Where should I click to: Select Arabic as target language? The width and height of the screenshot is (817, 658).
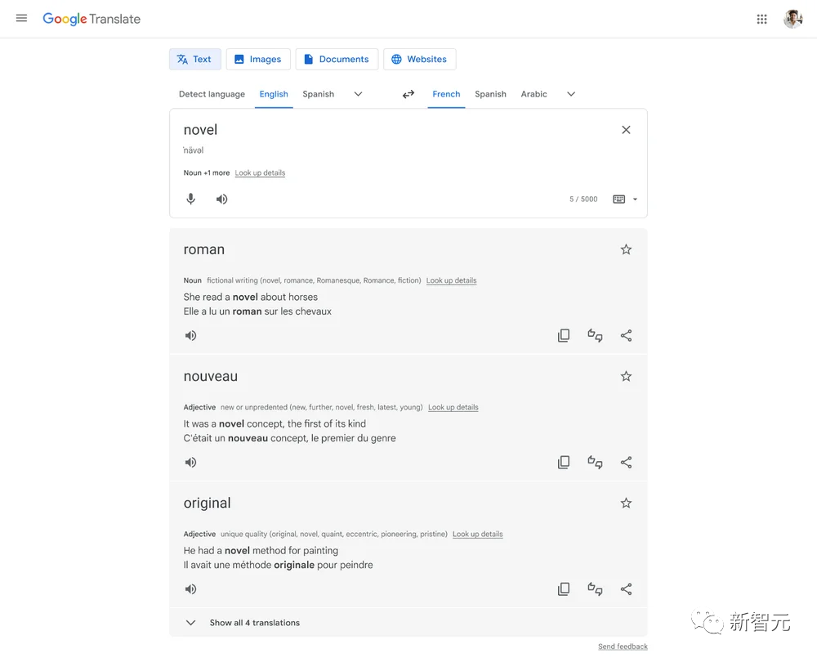[x=534, y=94]
